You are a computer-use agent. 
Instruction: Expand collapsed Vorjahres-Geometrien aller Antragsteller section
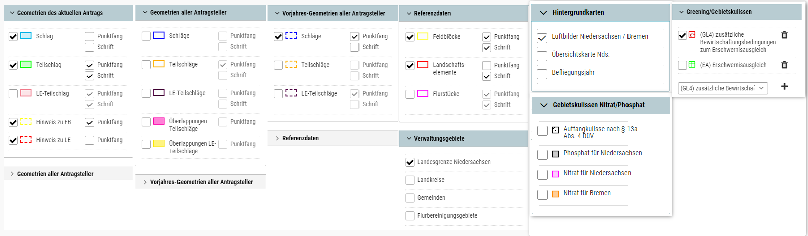(x=201, y=182)
